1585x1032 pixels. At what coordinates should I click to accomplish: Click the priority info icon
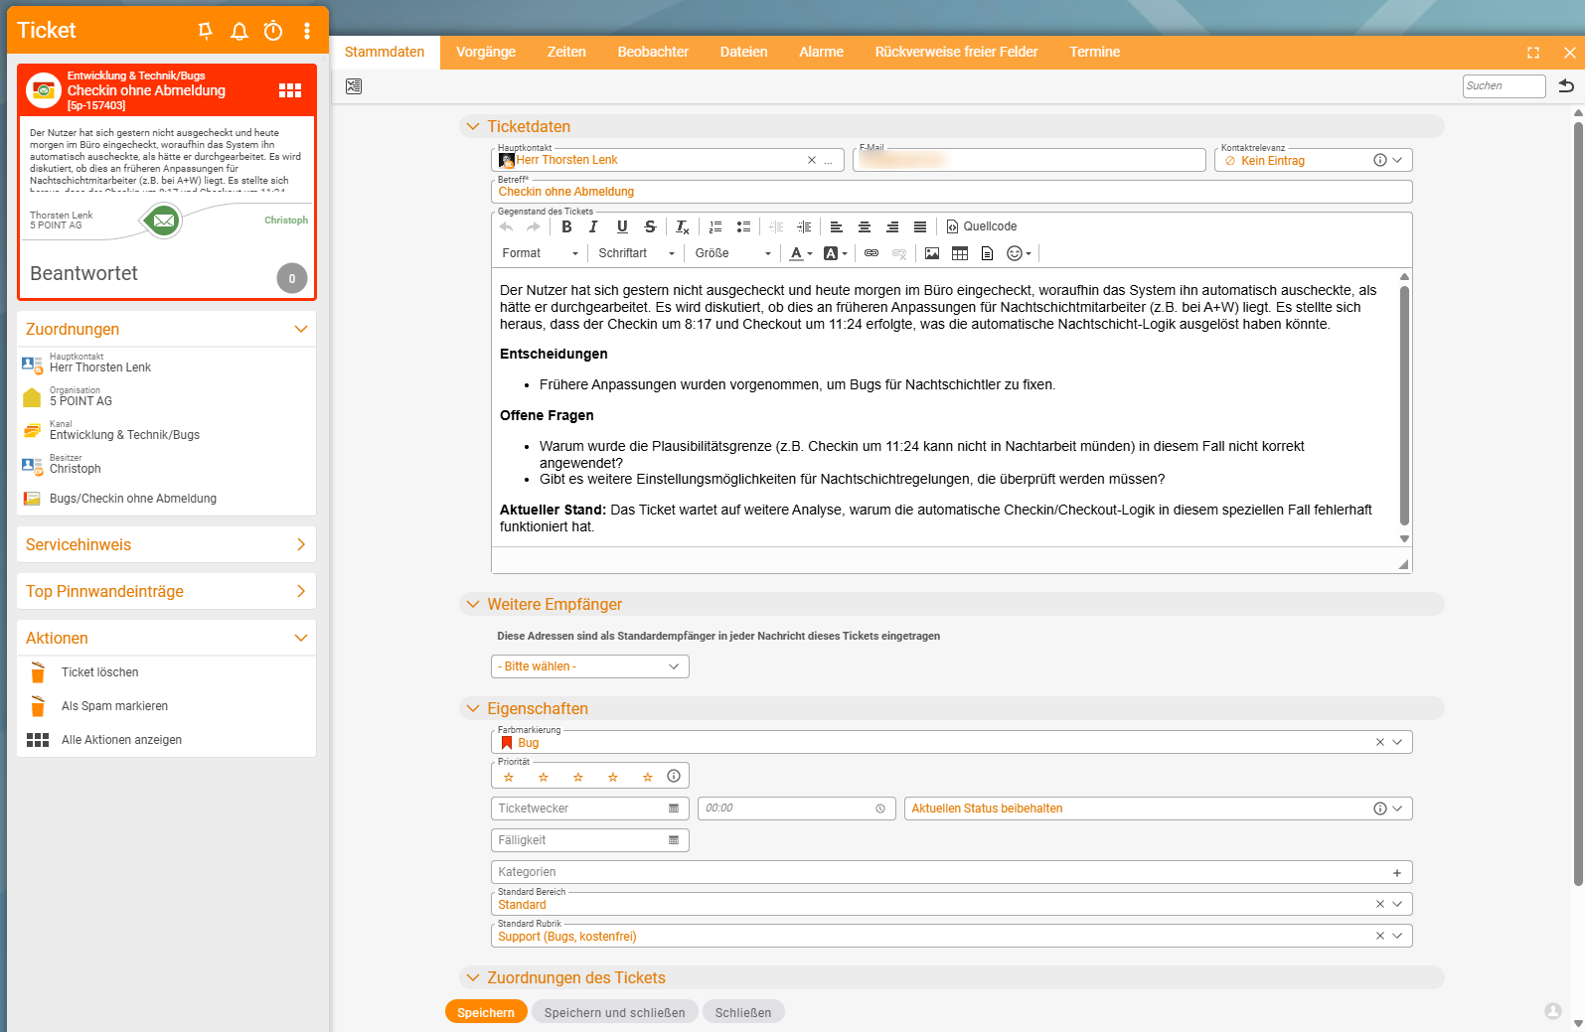(x=674, y=776)
